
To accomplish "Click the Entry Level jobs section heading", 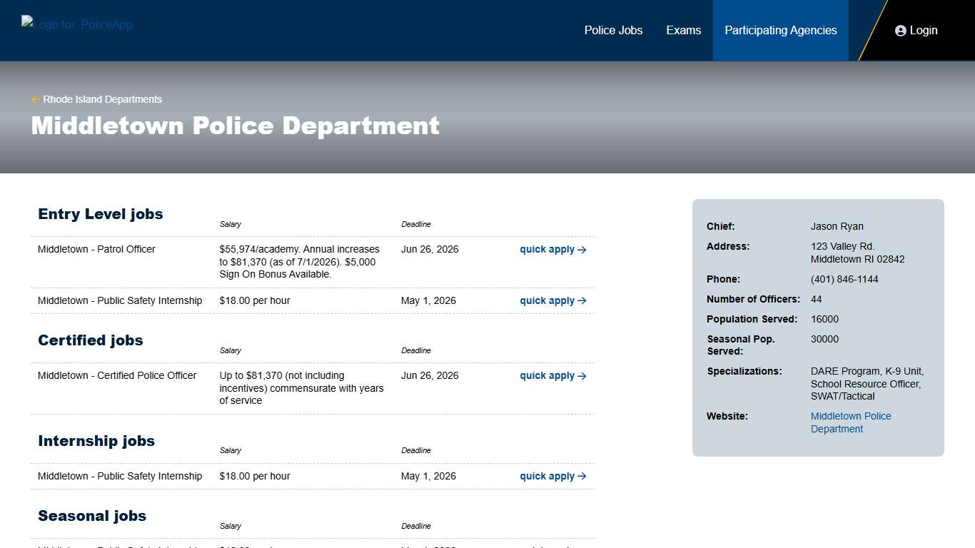I will click(x=100, y=213).
